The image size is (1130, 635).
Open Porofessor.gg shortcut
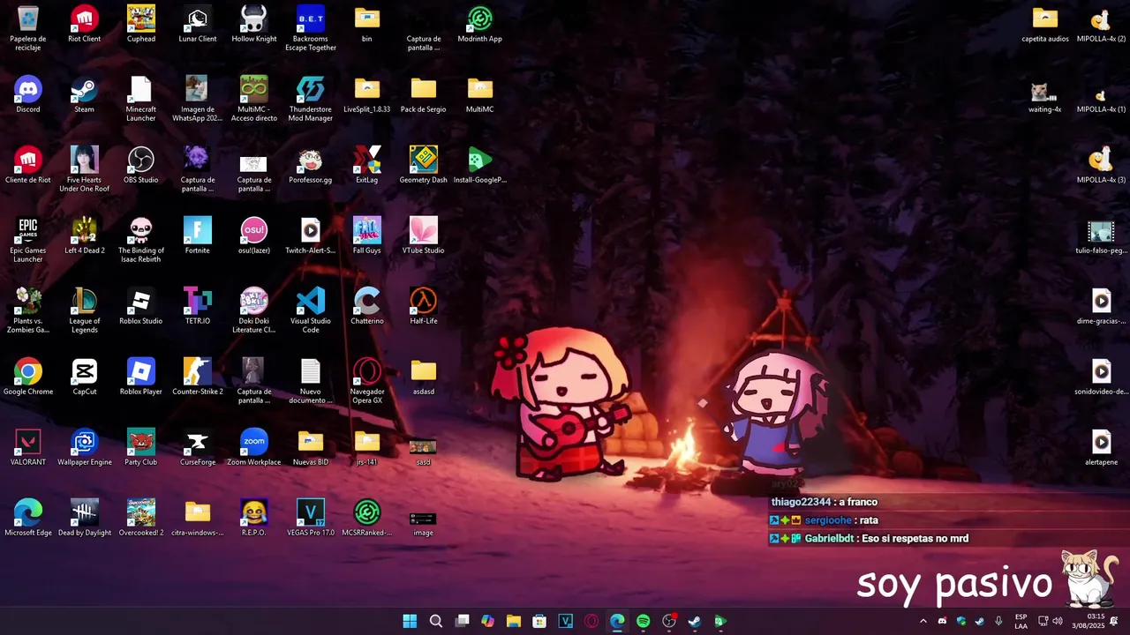pyautogui.click(x=311, y=165)
